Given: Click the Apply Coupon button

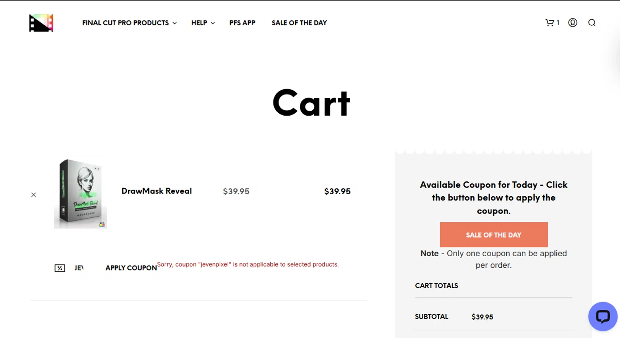Looking at the screenshot, I should (x=131, y=268).
